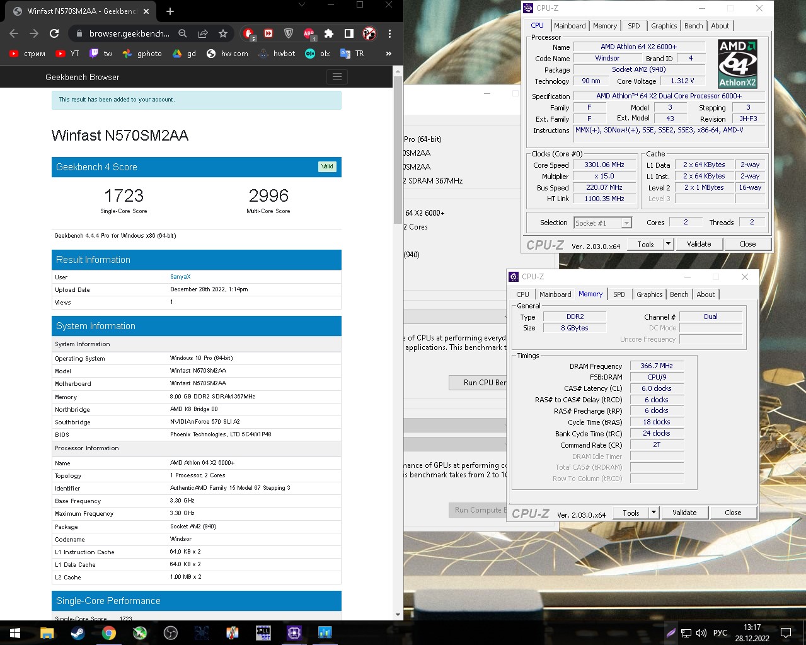Open the red hand ad-blocker extension
This screenshot has height=645, width=806.
(248, 33)
